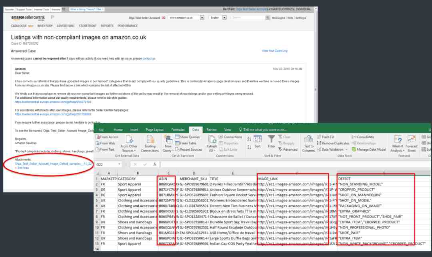The height and width of the screenshot is (257, 432).
Task: Open PERFORMANCE menu in Seller Central
Action: tap(128, 26)
